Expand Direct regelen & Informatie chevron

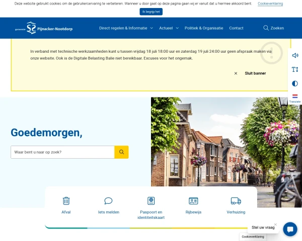click(152, 28)
